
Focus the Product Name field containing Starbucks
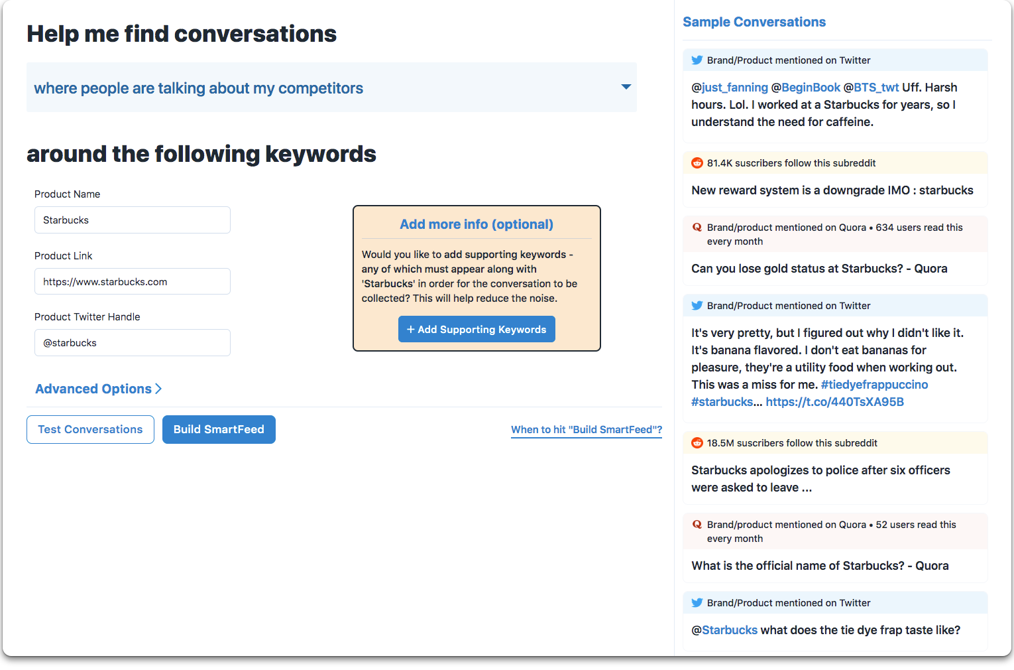click(133, 220)
